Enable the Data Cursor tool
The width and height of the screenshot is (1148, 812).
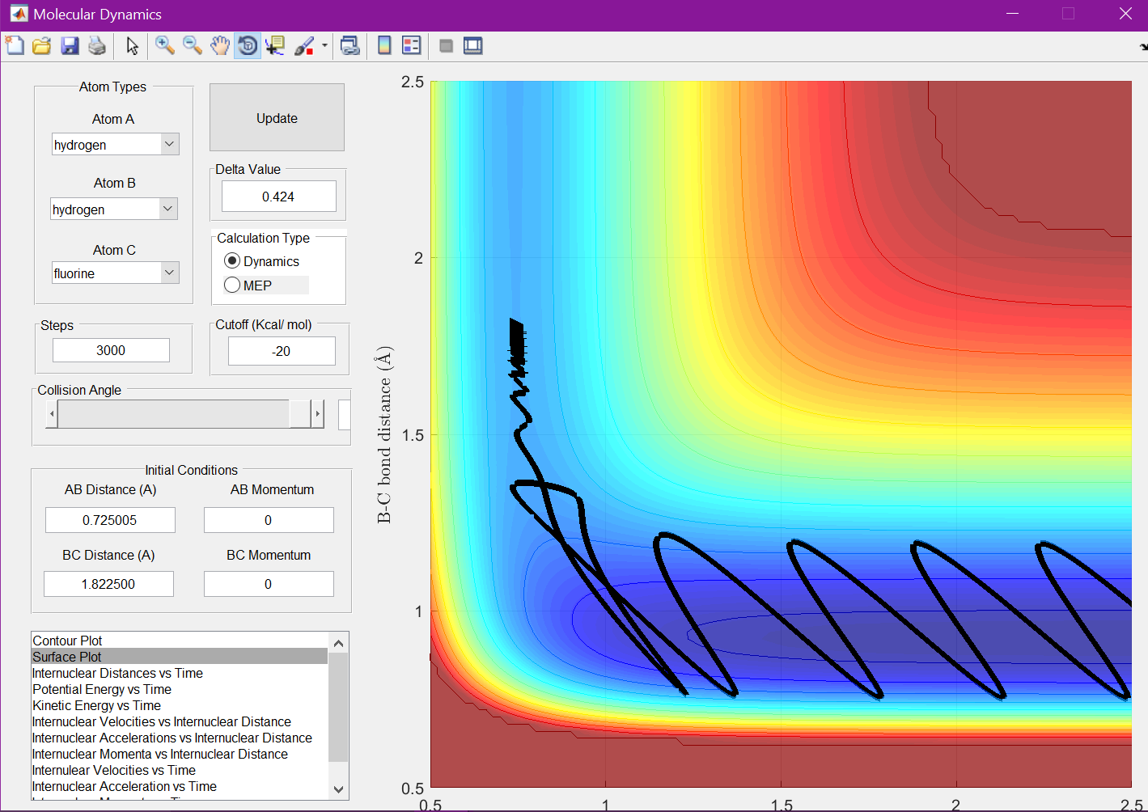275,46
